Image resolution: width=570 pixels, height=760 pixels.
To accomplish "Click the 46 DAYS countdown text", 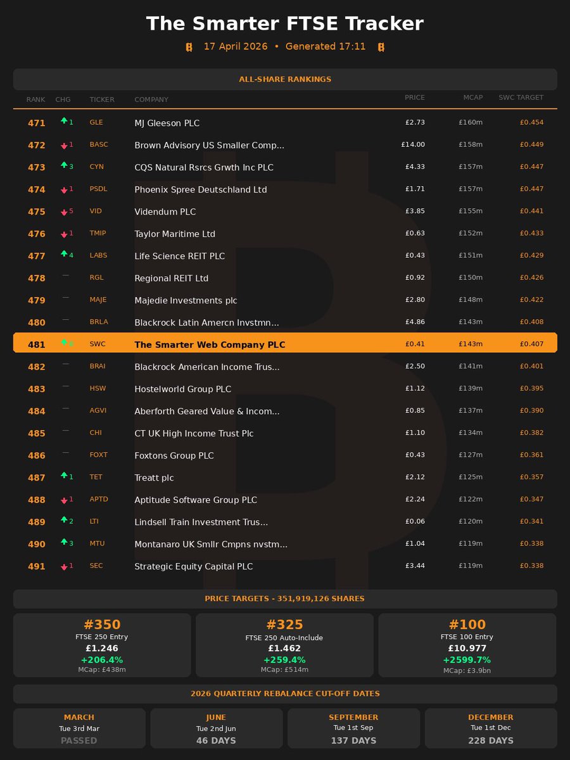I will (216, 740).
